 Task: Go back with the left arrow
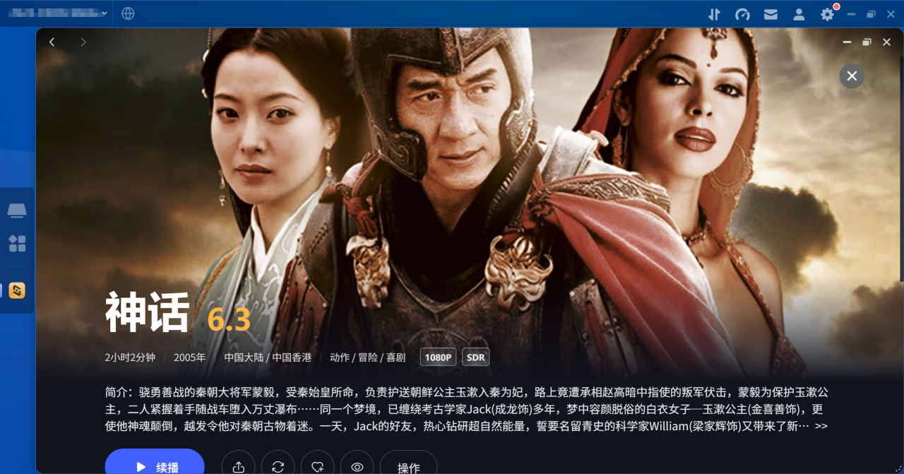coord(52,42)
